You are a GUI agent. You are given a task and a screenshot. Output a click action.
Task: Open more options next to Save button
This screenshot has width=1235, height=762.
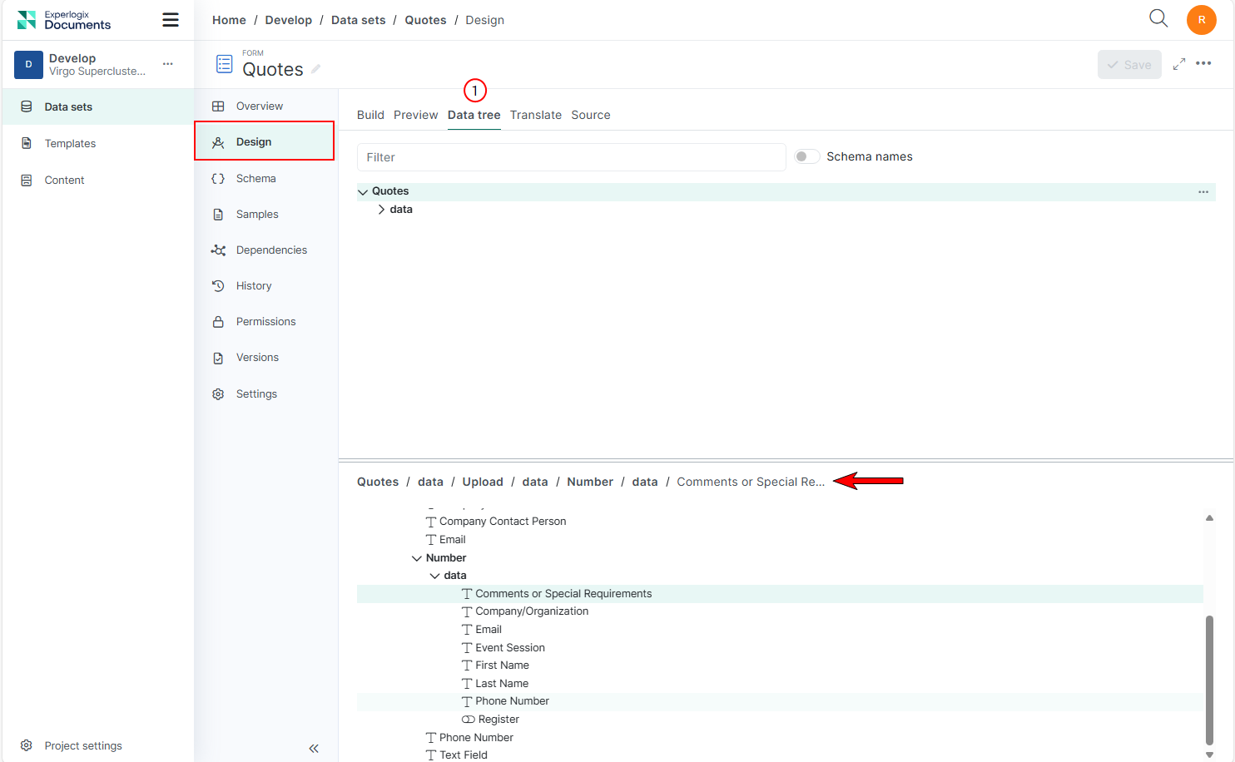(1203, 64)
